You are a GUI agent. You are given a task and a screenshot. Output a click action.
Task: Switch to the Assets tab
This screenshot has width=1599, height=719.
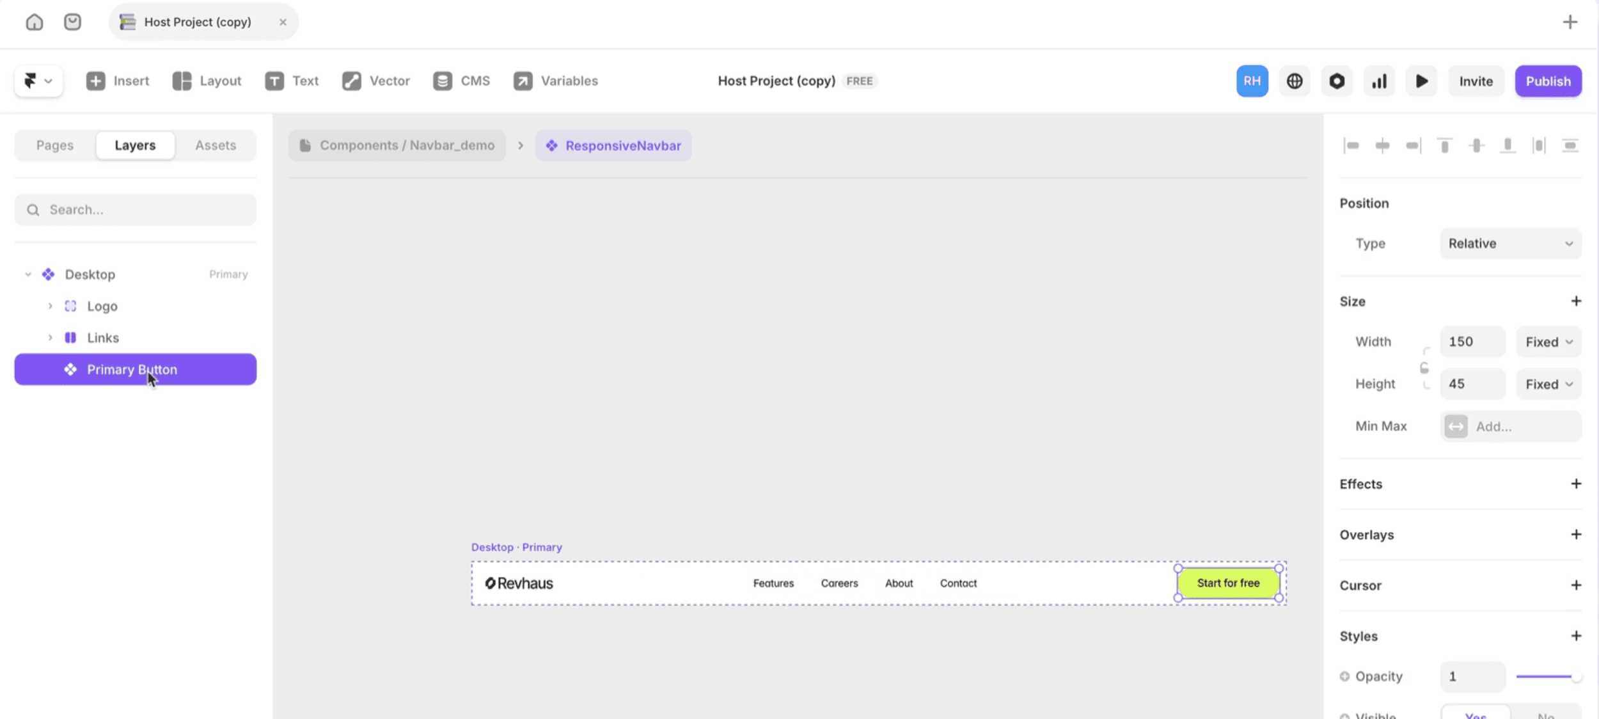[216, 146]
